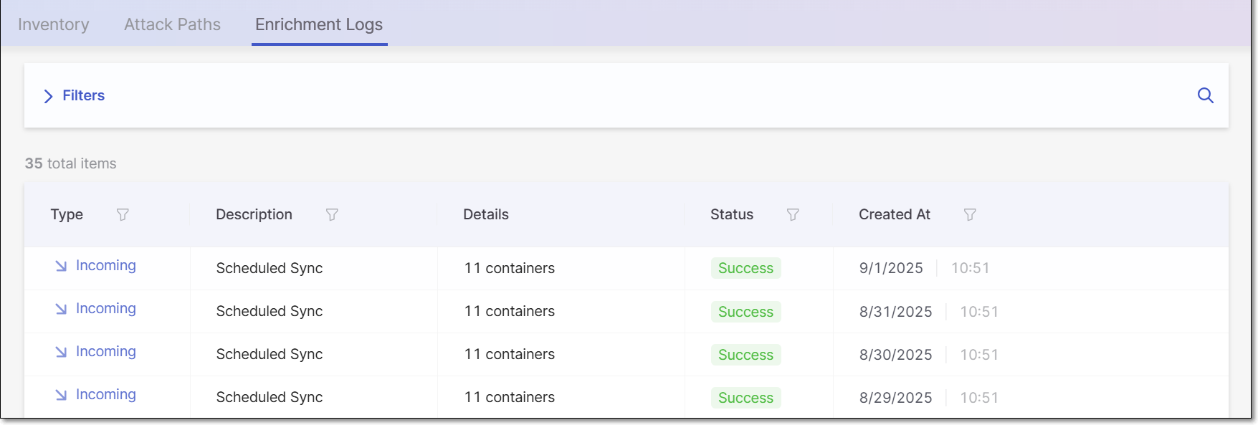The image size is (1258, 425).
Task: Switch to the Inventory tab
Action: pyautogui.click(x=54, y=24)
